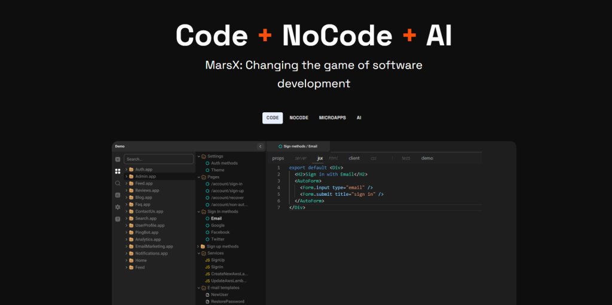612x305 pixels.
Task: Select the AI tab
Action: pyautogui.click(x=359, y=118)
